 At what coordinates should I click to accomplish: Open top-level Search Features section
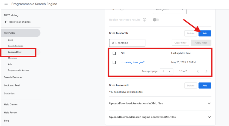13,77
